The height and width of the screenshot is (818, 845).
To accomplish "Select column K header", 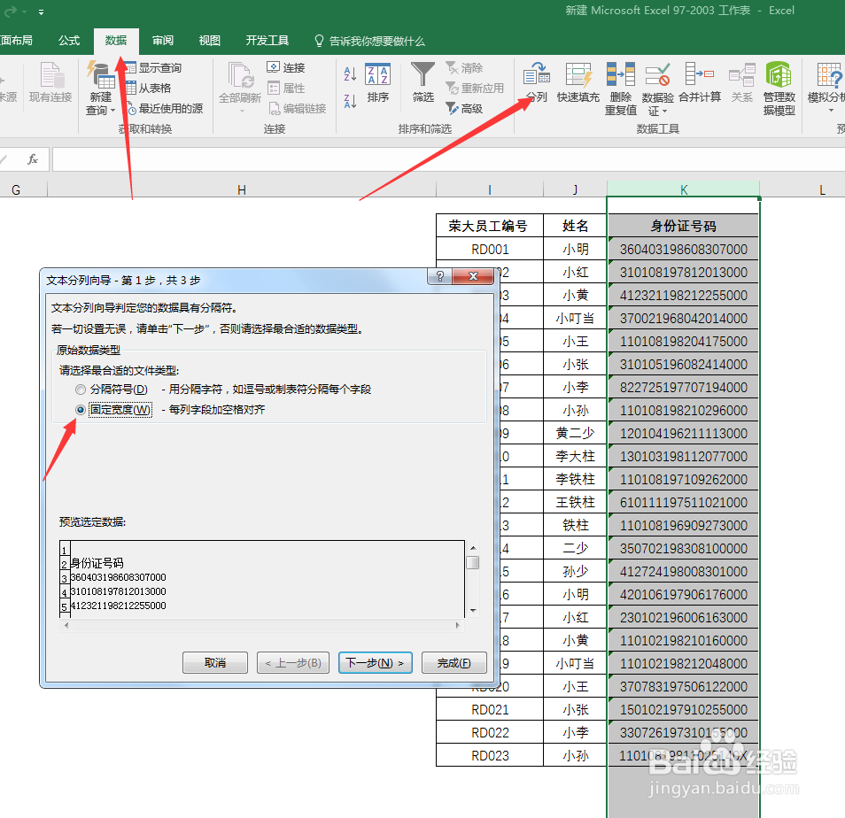I will [x=683, y=189].
